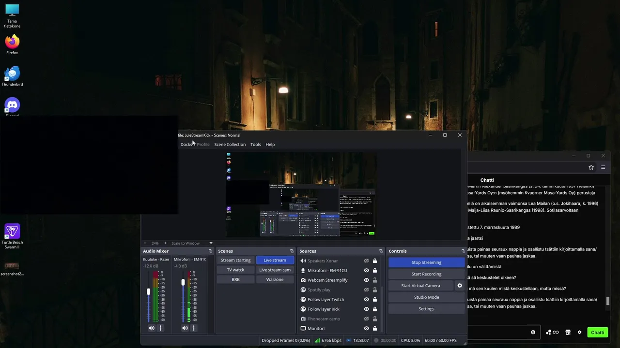Screen dimensions: 620x348
Task: Switch to the Stream starting scene
Action: (235, 260)
